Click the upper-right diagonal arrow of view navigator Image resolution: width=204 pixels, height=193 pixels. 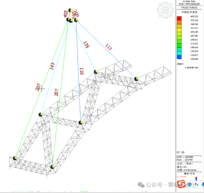pos(171,5)
